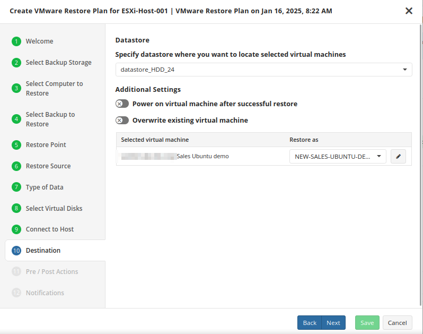This screenshot has width=423, height=334.
Task: Select the Sales Ubuntu demo table row
Action: 201,157
